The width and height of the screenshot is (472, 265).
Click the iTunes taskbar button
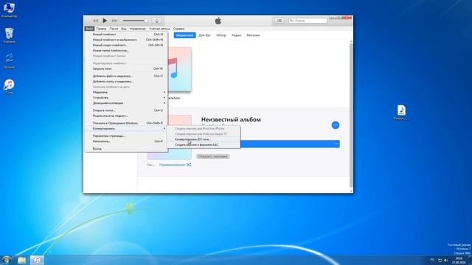pyautogui.click(x=37, y=260)
